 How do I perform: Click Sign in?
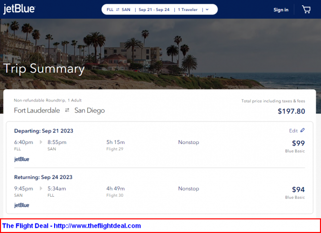[x=281, y=10]
